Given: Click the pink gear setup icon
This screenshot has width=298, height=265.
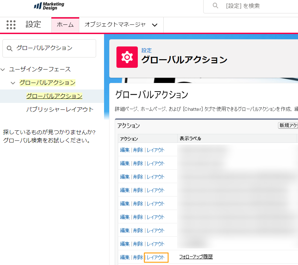Looking at the screenshot, I should tap(127, 57).
